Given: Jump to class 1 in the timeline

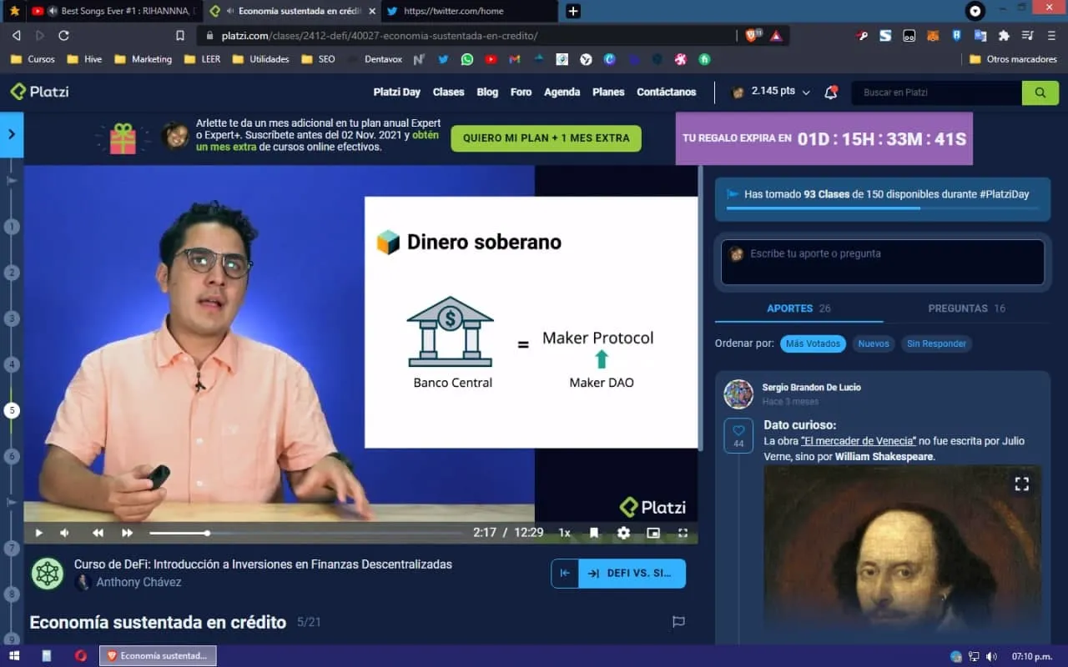Looking at the screenshot, I should [x=12, y=227].
